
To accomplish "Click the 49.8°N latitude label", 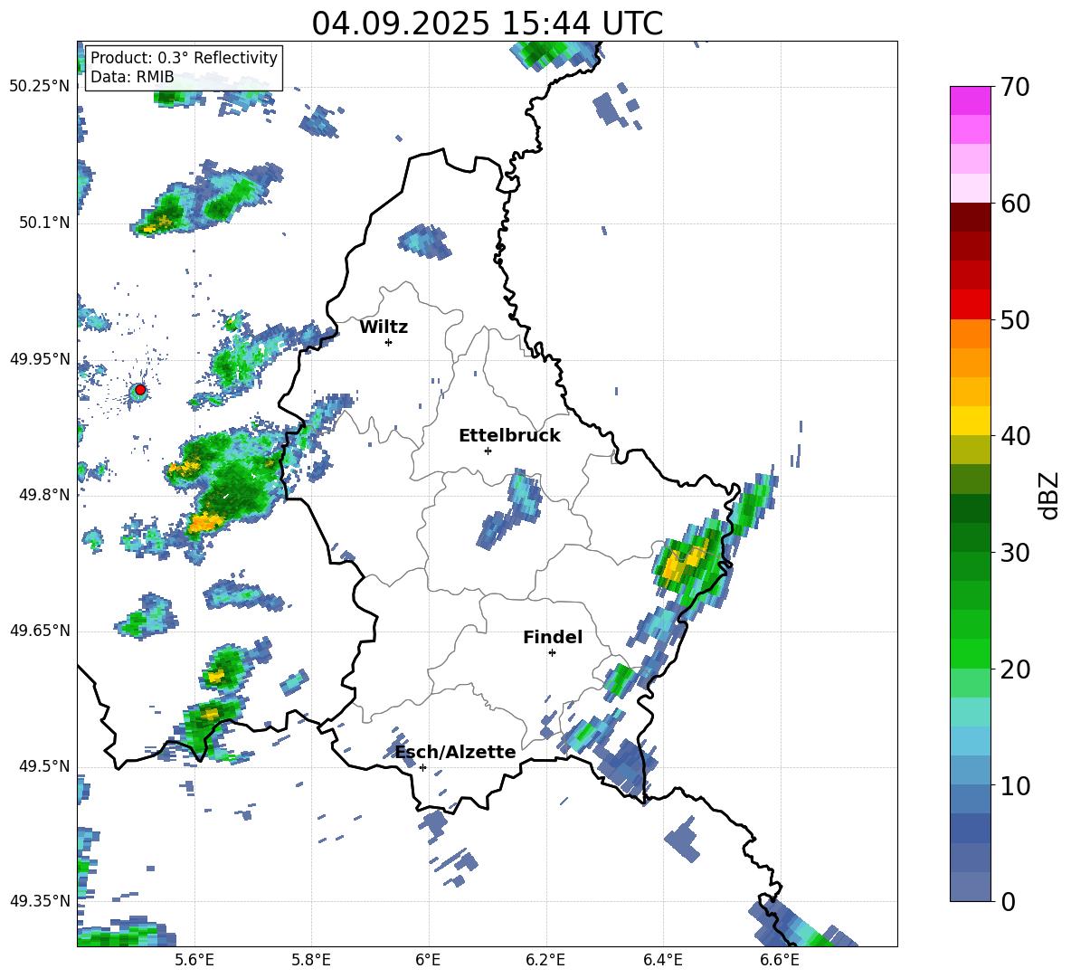I will [x=43, y=495].
